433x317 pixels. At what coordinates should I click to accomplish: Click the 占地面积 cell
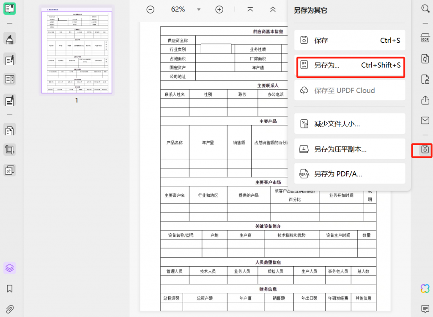point(178,58)
